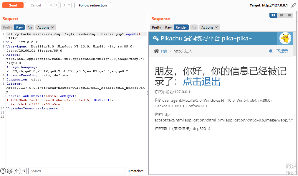Open the sqli breadcrumb link

coord(164,51)
